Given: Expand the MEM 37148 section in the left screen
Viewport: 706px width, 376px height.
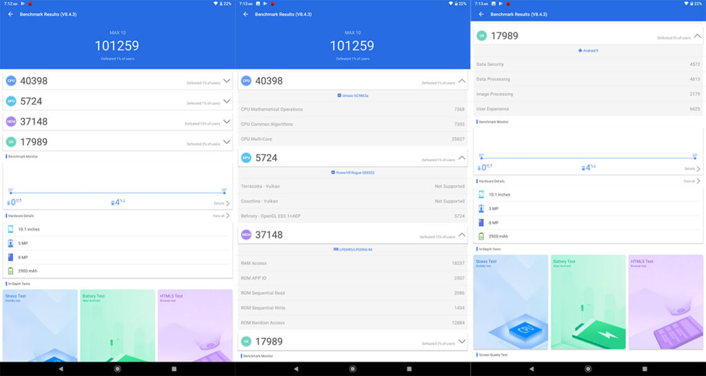Looking at the screenshot, I should click(226, 121).
